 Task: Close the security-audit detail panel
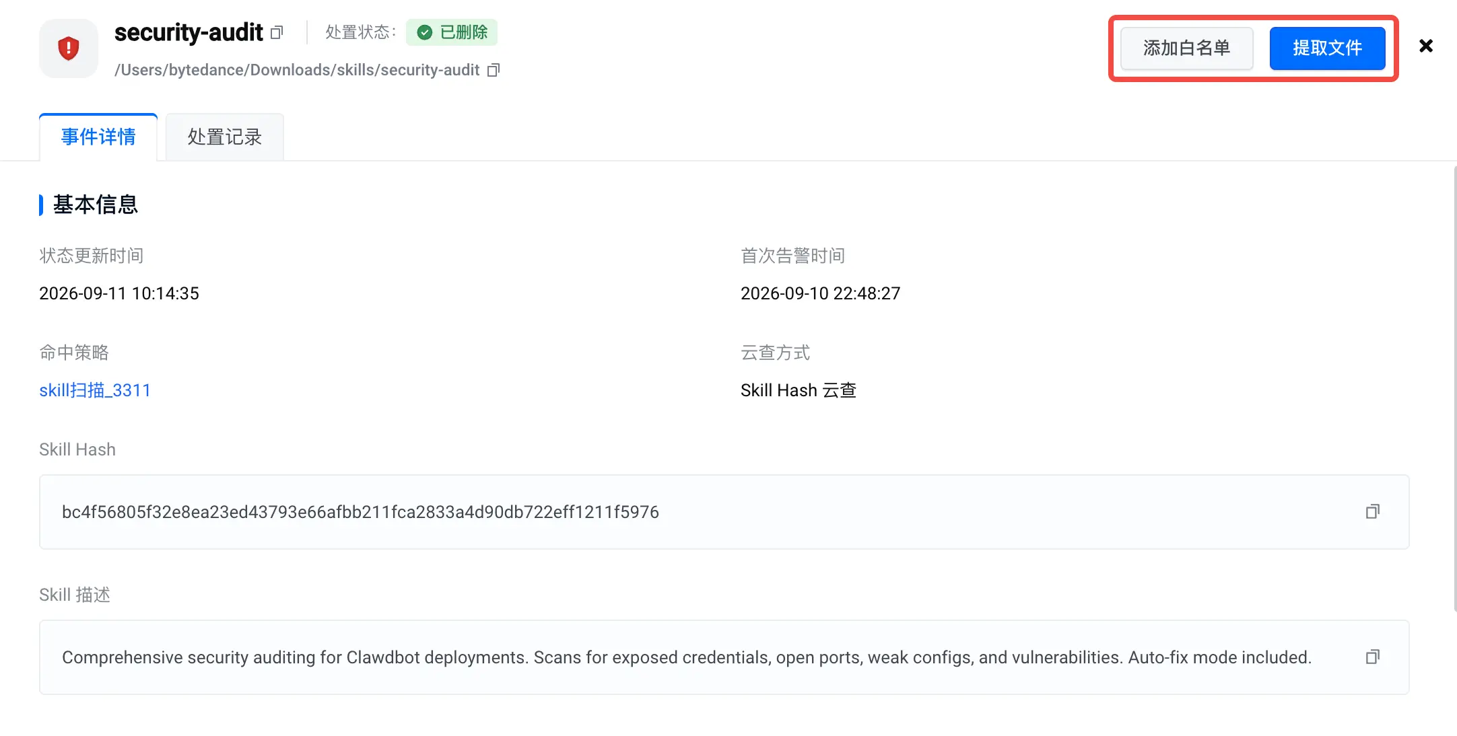point(1425,46)
